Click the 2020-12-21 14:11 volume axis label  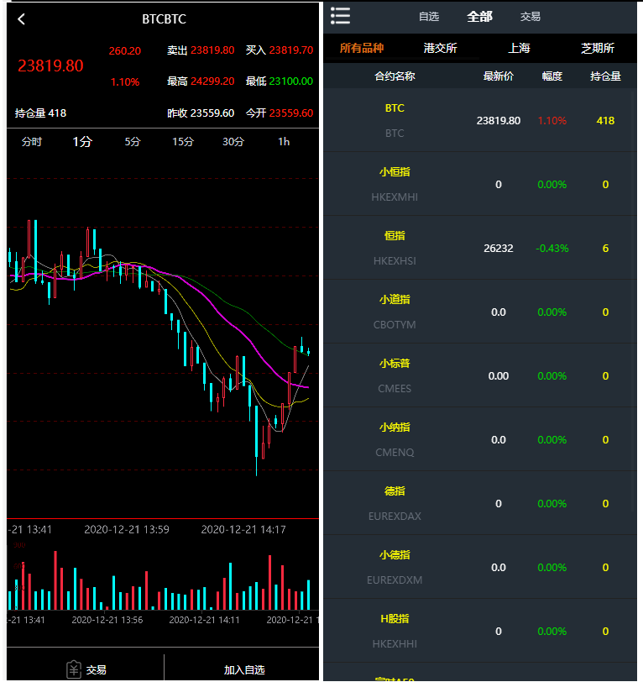(204, 620)
